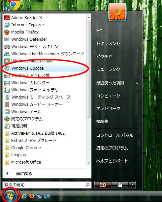Open Google Chrome desktop shortcut
162x202 pixels.
point(13,5)
